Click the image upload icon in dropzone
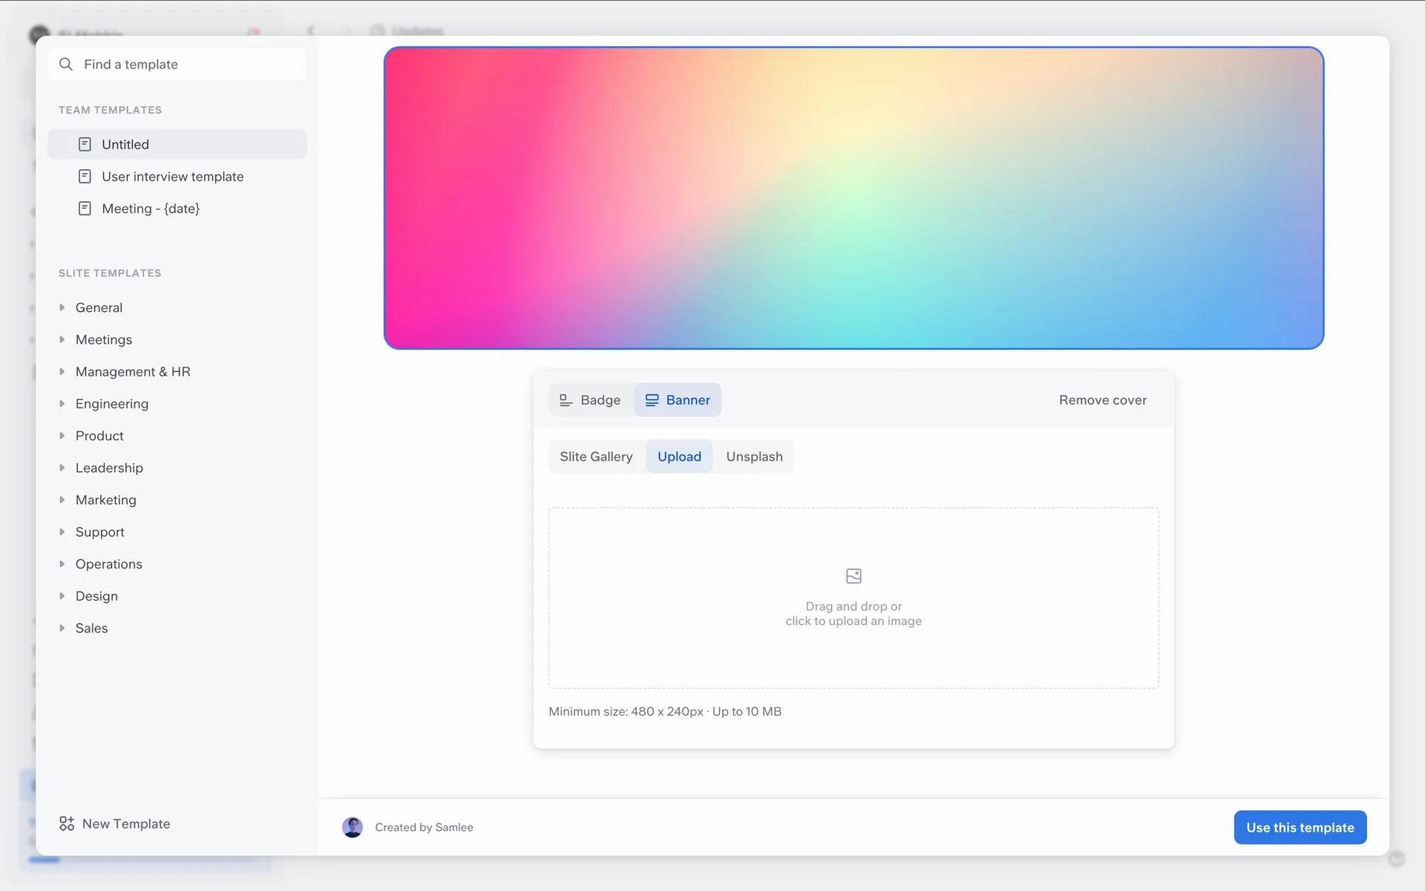Screen dimensions: 1425x891 (854, 576)
